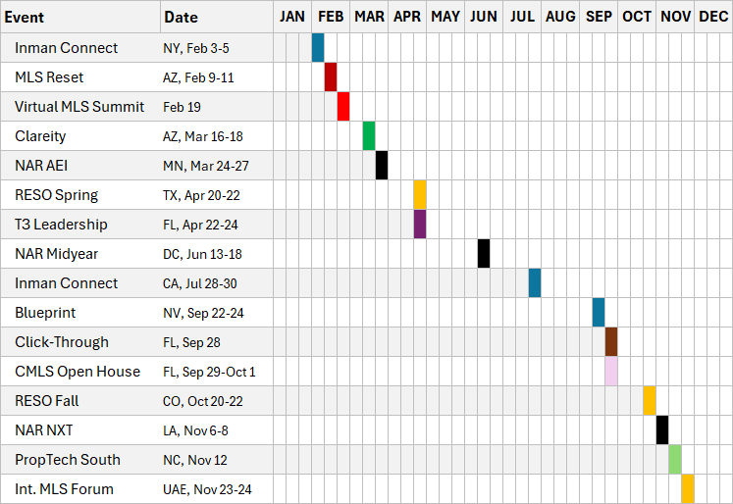
Task: Select the JAN month header
Action: [292, 17]
